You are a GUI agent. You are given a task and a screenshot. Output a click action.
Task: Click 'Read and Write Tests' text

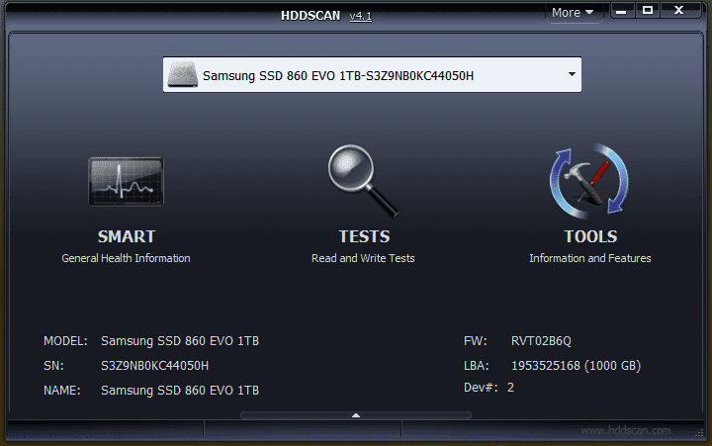[x=363, y=258]
